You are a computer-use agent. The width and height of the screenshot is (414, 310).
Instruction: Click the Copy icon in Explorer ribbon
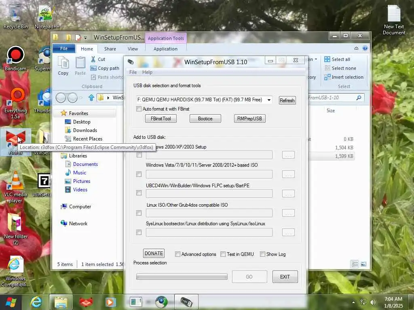coord(63,66)
